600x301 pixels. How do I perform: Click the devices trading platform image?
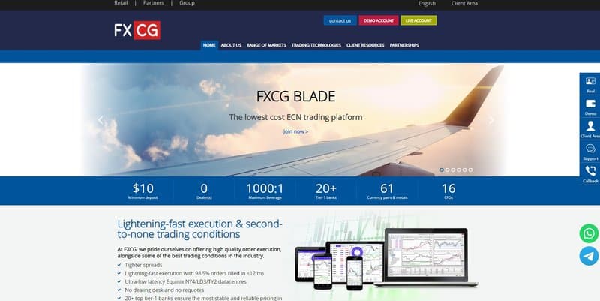(386, 259)
